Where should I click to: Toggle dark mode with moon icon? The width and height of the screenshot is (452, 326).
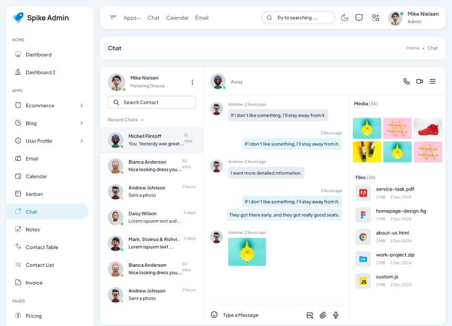[x=345, y=18]
